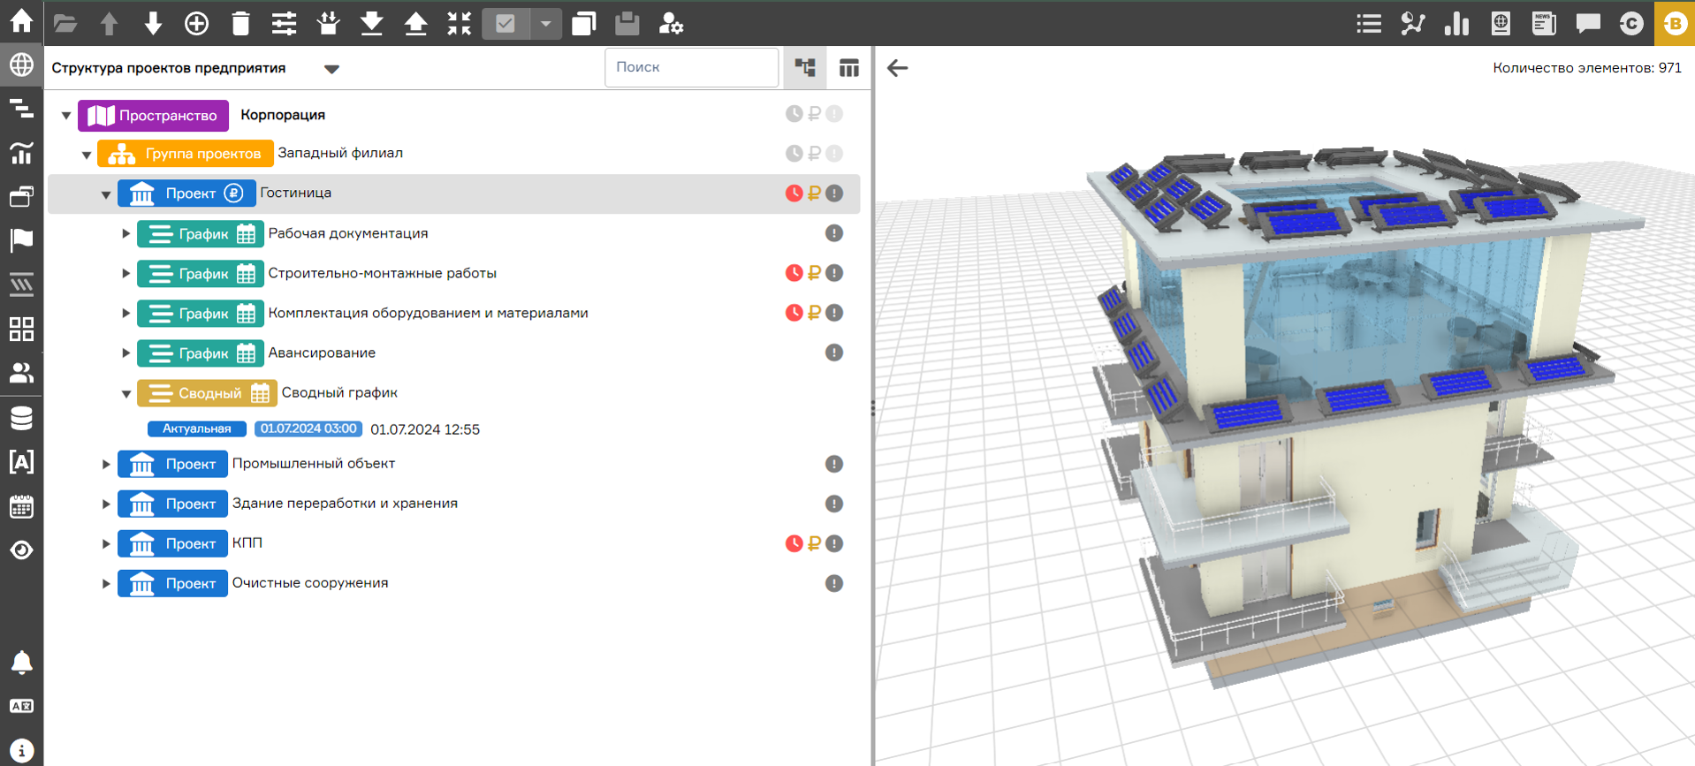Open the flag icon in left sidebar
1695x766 pixels.
tap(21, 240)
